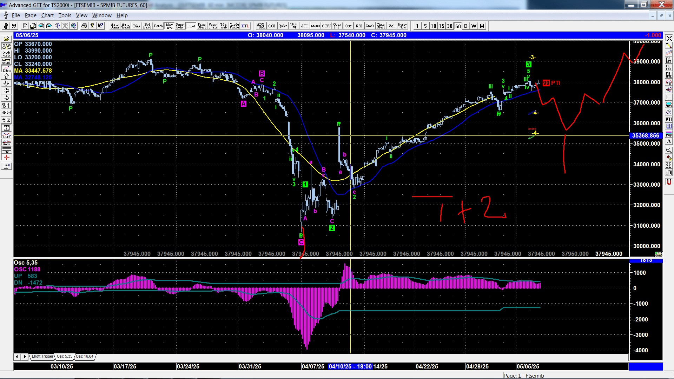Click the print icon in toolbar
The width and height of the screenshot is (674, 379).
coord(84,26)
